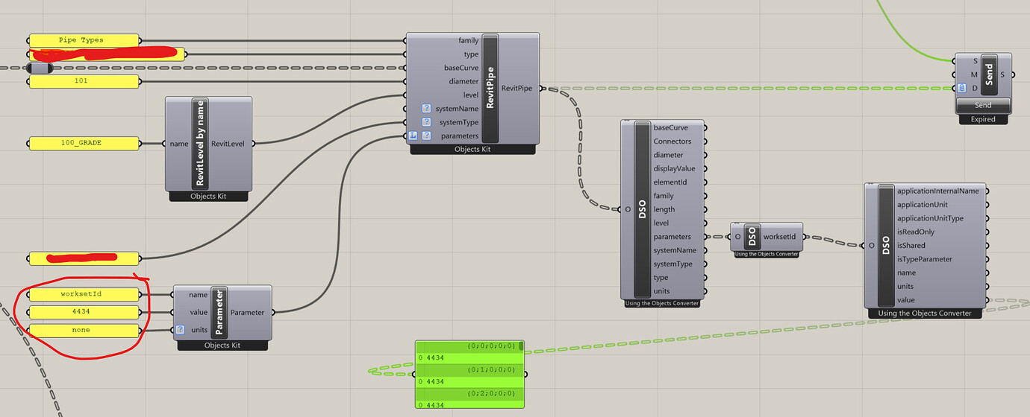Select the 4434 yellow panel
This screenshot has height=417, width=1030.
[x=84, y=312]
